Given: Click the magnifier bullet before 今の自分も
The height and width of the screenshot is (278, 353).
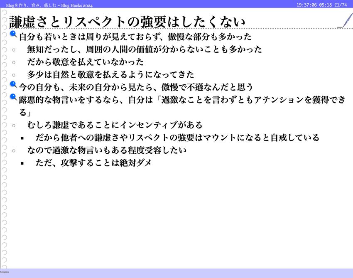Looking at the screenshot, I should pos(13,85).
